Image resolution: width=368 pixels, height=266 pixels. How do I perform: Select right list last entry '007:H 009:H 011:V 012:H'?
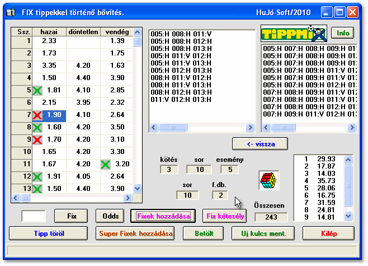coord(309,114)
